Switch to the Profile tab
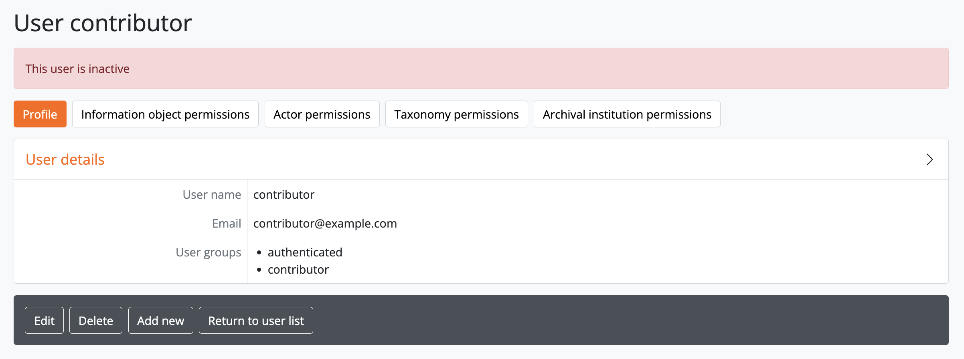964x359 pixels. (x=40, y=114)
